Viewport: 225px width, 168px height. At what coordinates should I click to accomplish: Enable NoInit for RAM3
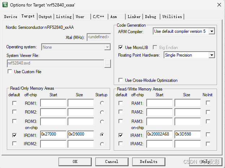[x=208, y=121]
